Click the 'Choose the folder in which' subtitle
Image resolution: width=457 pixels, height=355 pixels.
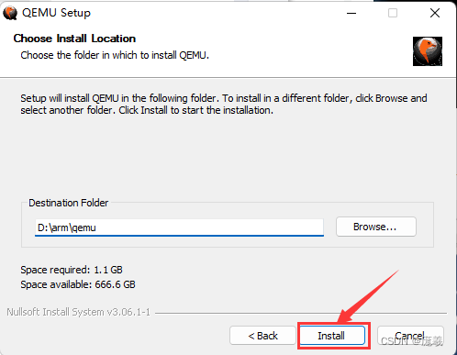coord(115,55)
